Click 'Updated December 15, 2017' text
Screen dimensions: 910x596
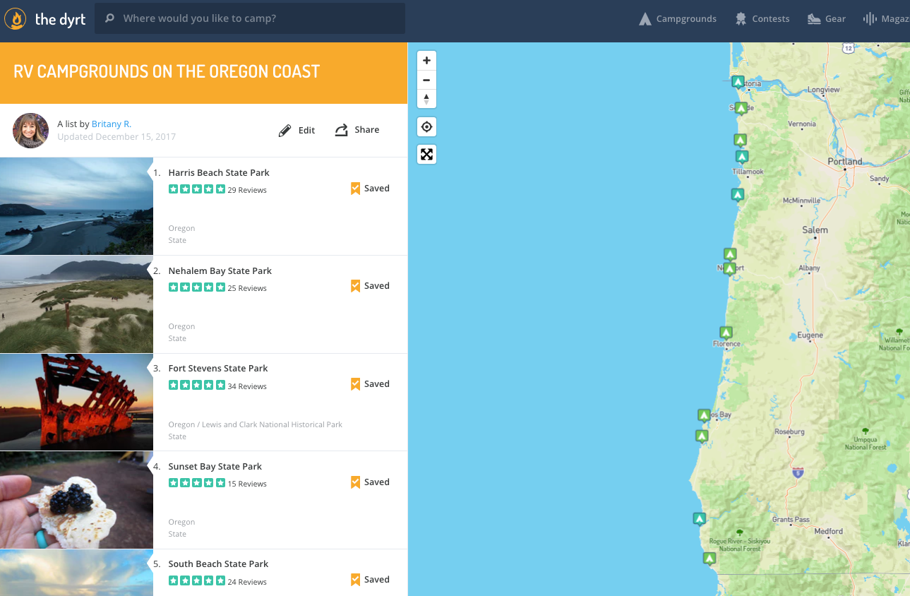click(x=116, y=137)
